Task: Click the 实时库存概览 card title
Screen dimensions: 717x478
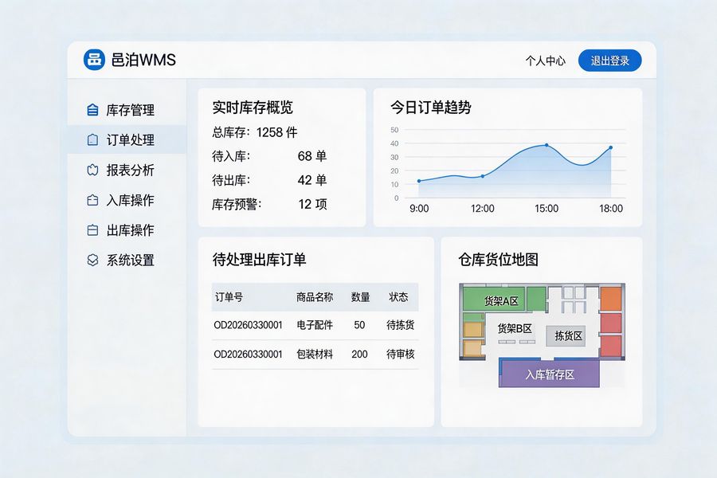Action: point(253,108)
